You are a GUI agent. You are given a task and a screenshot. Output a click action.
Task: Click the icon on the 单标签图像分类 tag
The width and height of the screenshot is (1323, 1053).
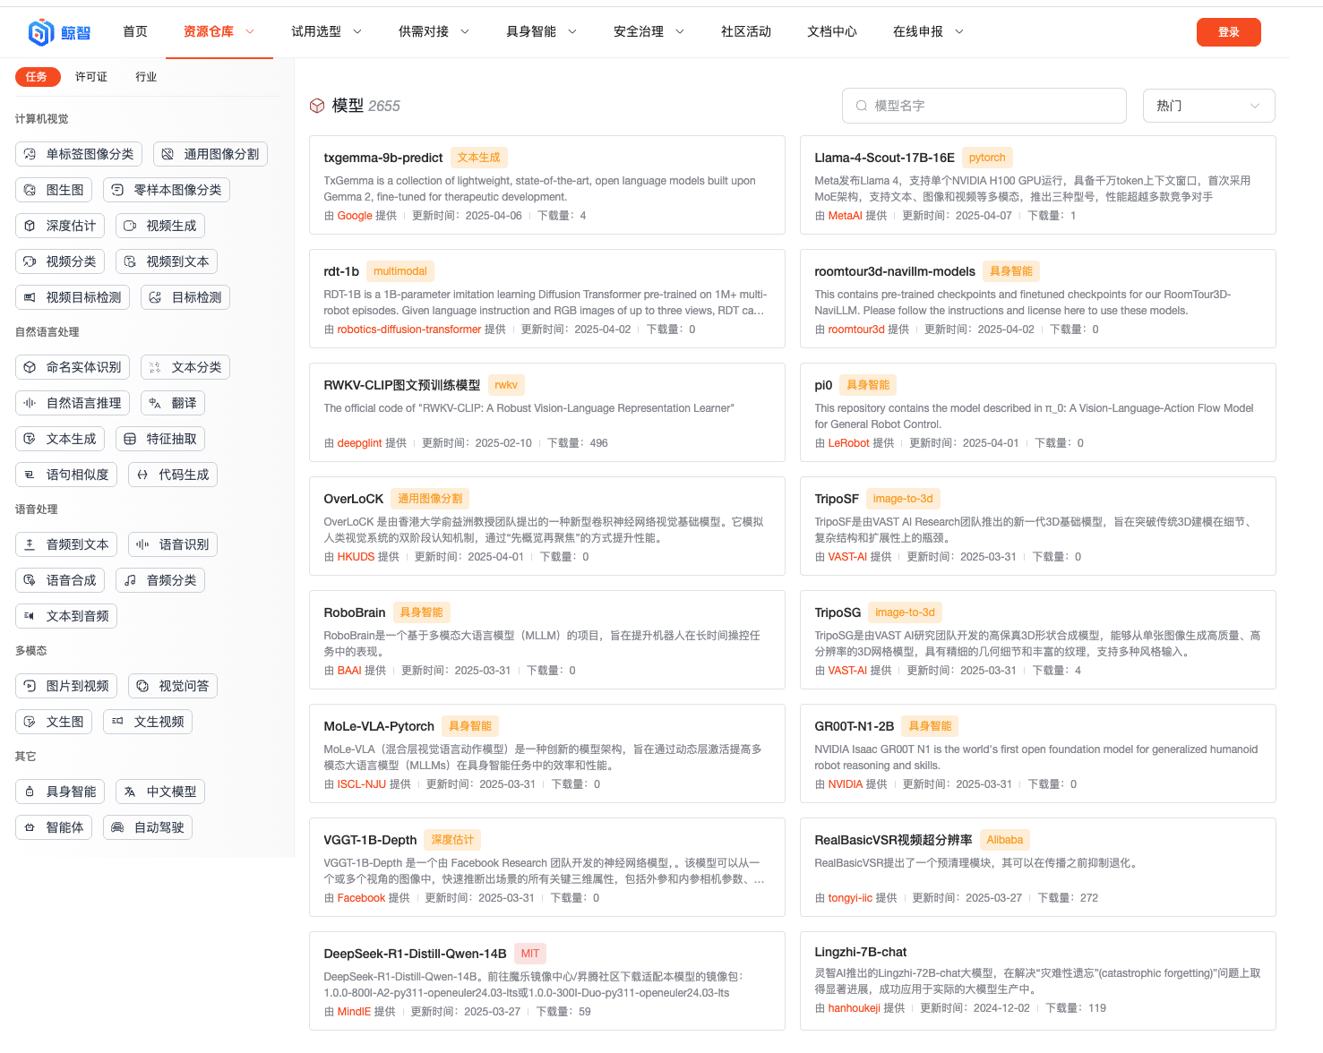click(x=30, y=154)
